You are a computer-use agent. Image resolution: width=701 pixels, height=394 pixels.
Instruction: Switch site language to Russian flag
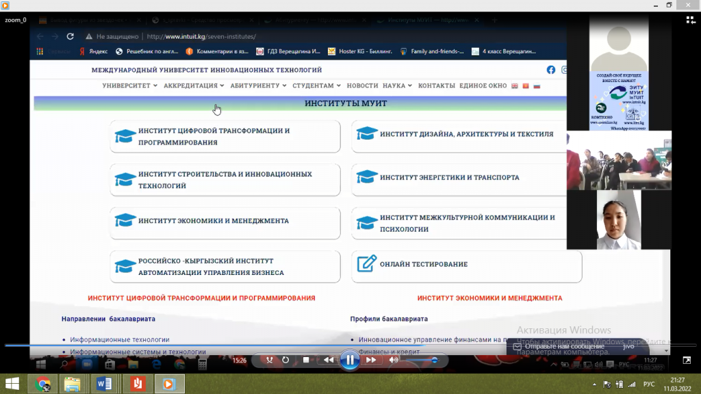pyautogui.click(x=537, y=86)
